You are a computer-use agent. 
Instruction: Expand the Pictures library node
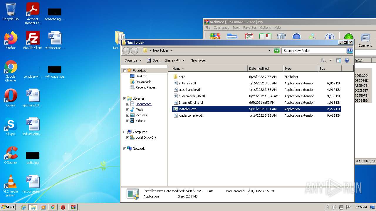[128, 115]
